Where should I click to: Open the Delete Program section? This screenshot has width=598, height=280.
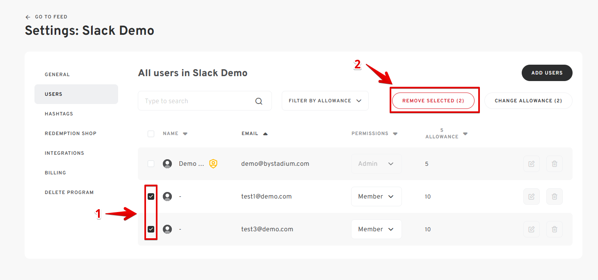pyautogui.click(x=69, y=192)
